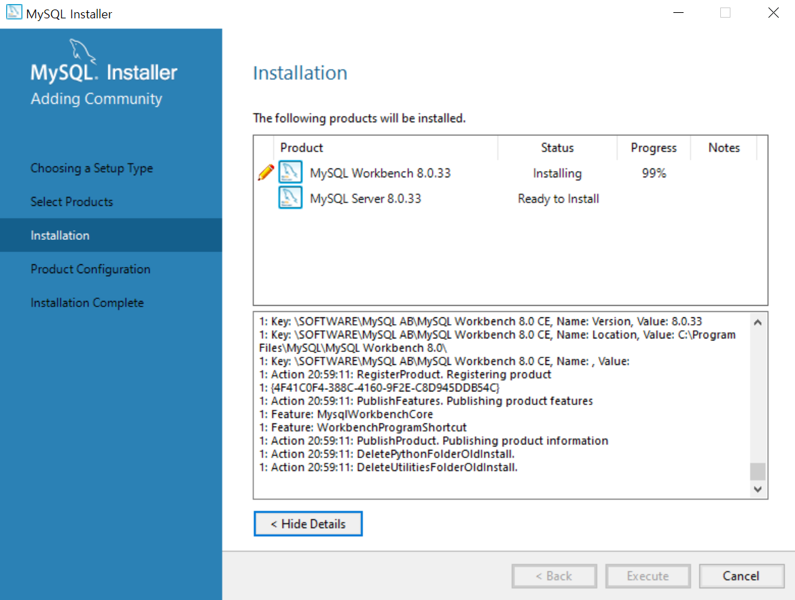Click the Ready to Install status text
Image resolution: width=795 pixels, height=600 pixels.
[559, 199]
